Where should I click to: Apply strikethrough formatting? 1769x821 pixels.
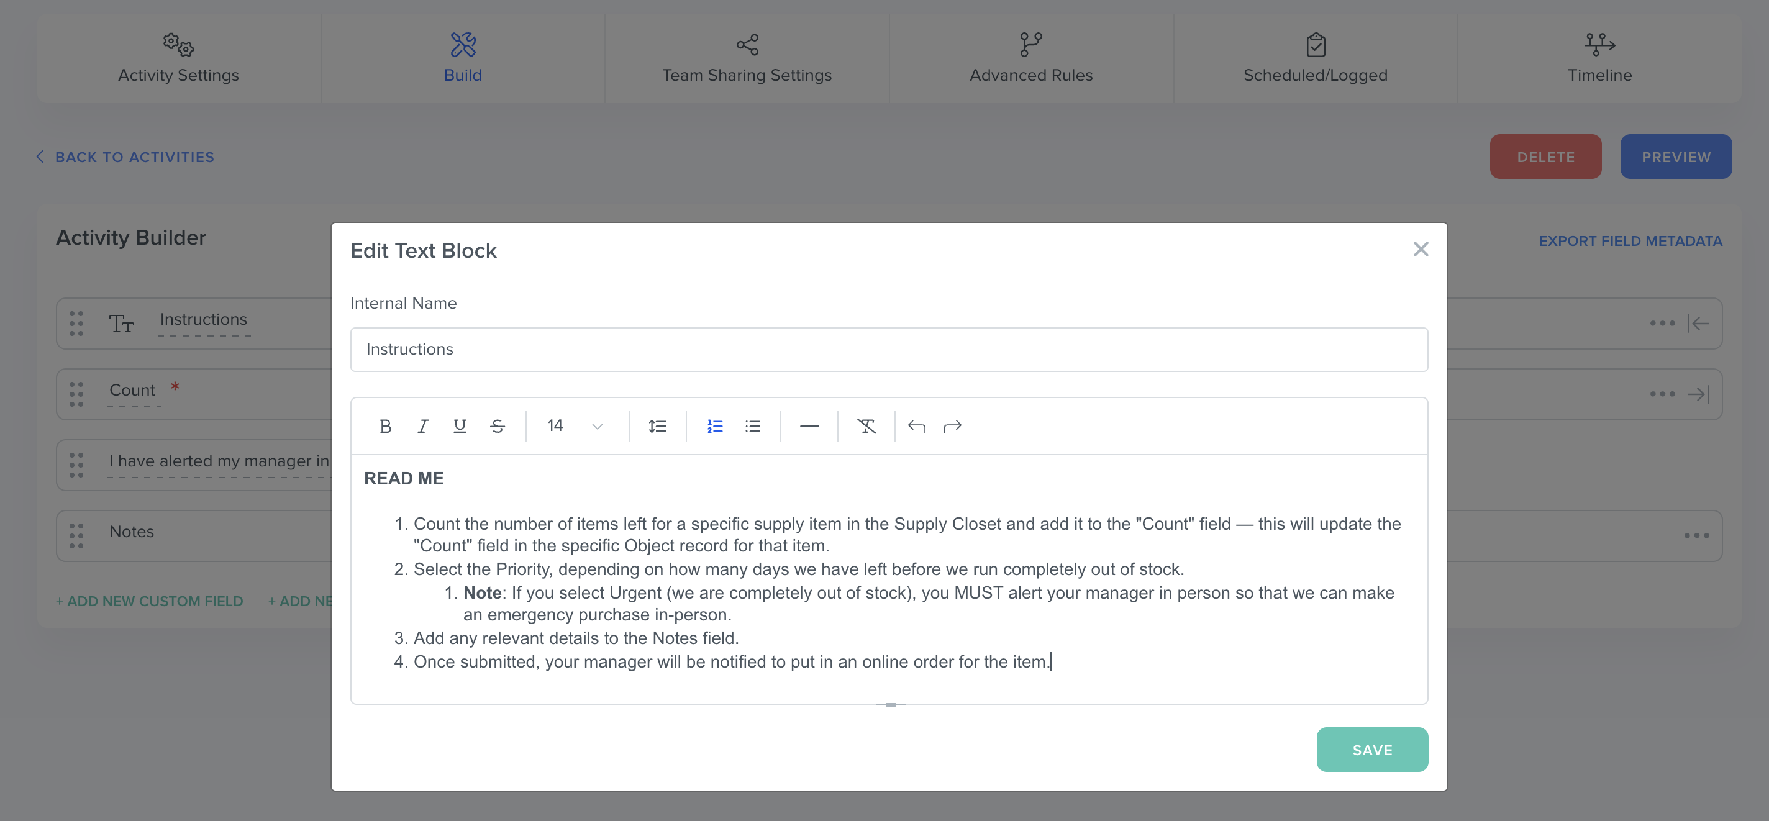497,426
